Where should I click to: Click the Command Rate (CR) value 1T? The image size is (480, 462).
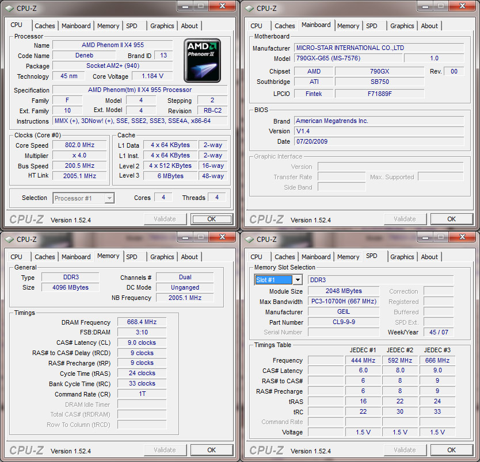(x=142, y=394)
